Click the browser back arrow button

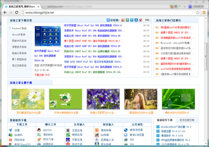click(x=5, y=13)
